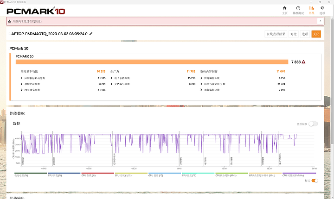The image size is (334, 199).
Task: Toggle the GPU 核心时钟 (MHz) legend line
Action: click(232, 174)
